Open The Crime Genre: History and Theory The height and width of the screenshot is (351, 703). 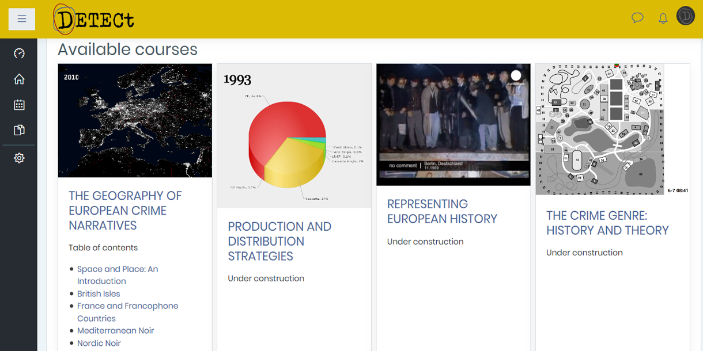point(607,223)
